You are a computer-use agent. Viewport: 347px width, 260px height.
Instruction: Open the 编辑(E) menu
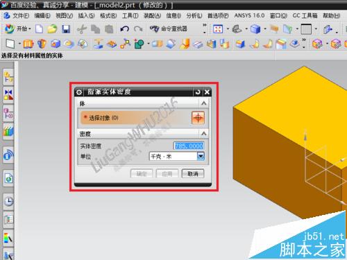[x=42, y=15]
